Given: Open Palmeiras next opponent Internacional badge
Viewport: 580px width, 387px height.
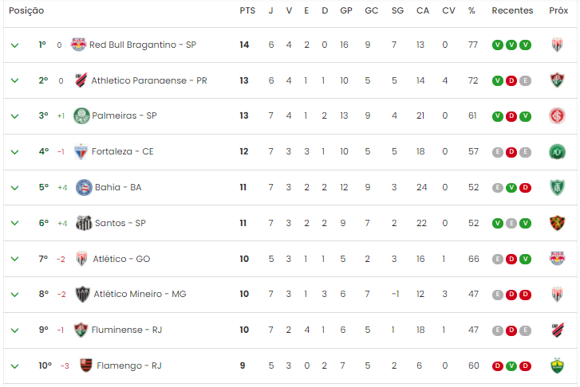Looking at the screenshot, I should (557, 115).
